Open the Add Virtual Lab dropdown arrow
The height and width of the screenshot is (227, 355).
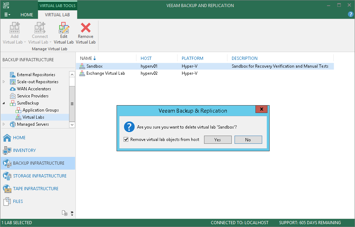(x=25, y=42)
